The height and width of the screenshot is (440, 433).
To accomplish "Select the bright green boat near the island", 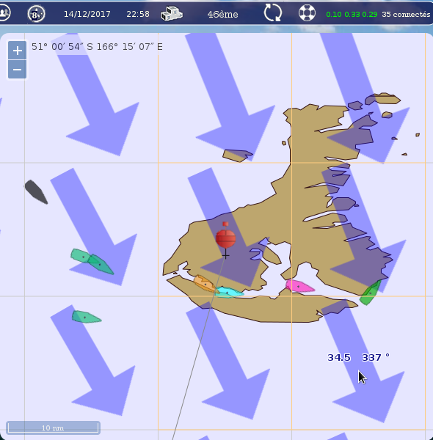I will 371,293.
